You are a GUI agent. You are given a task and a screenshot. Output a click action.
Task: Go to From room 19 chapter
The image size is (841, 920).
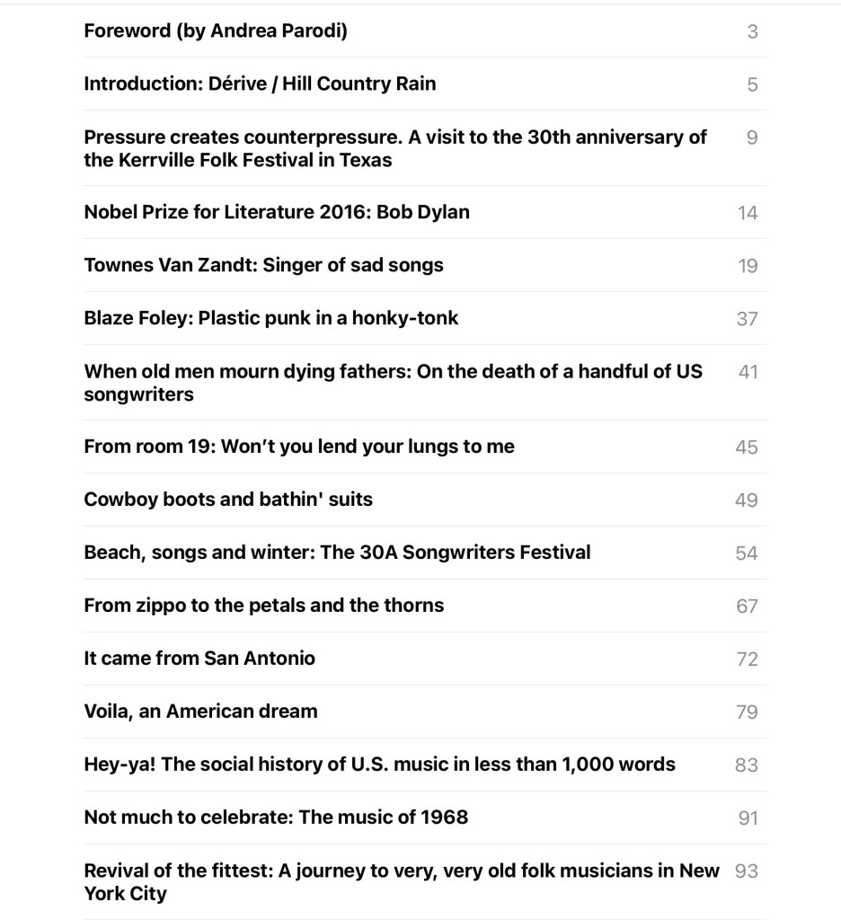(299, 447)
